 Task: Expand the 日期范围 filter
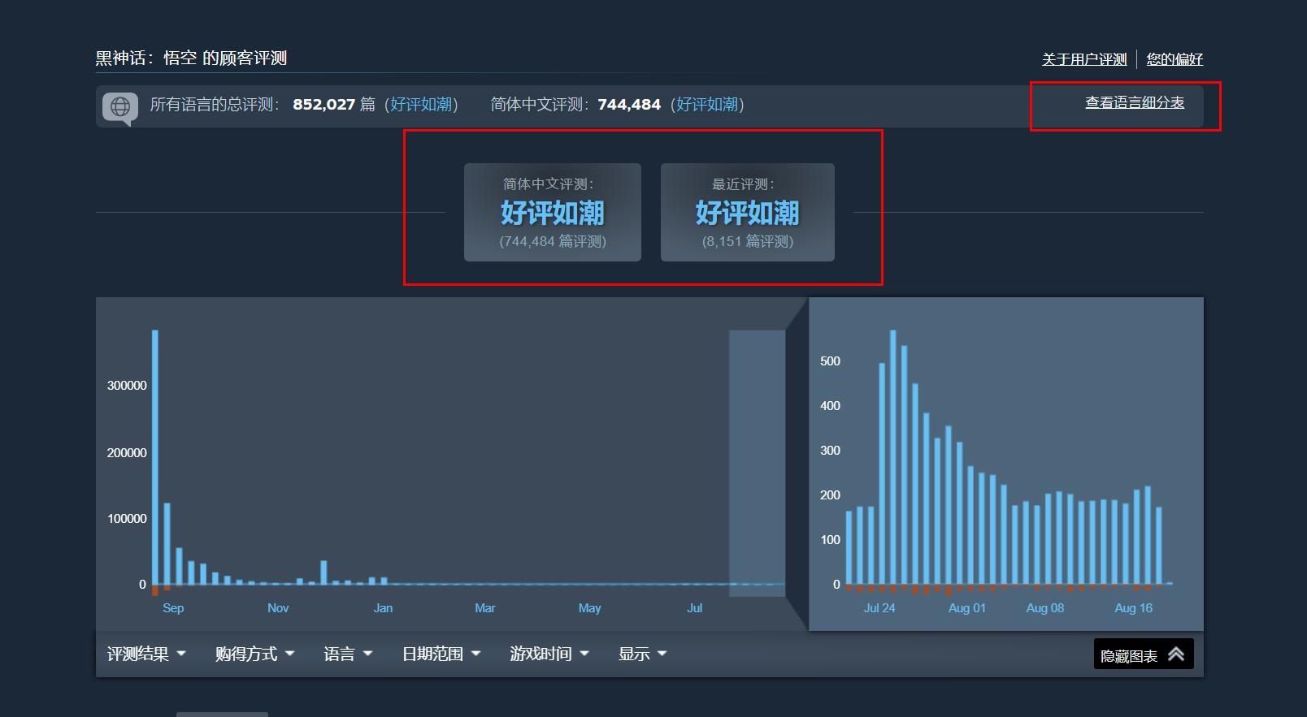pyautogui.click(x=441, y=654)
